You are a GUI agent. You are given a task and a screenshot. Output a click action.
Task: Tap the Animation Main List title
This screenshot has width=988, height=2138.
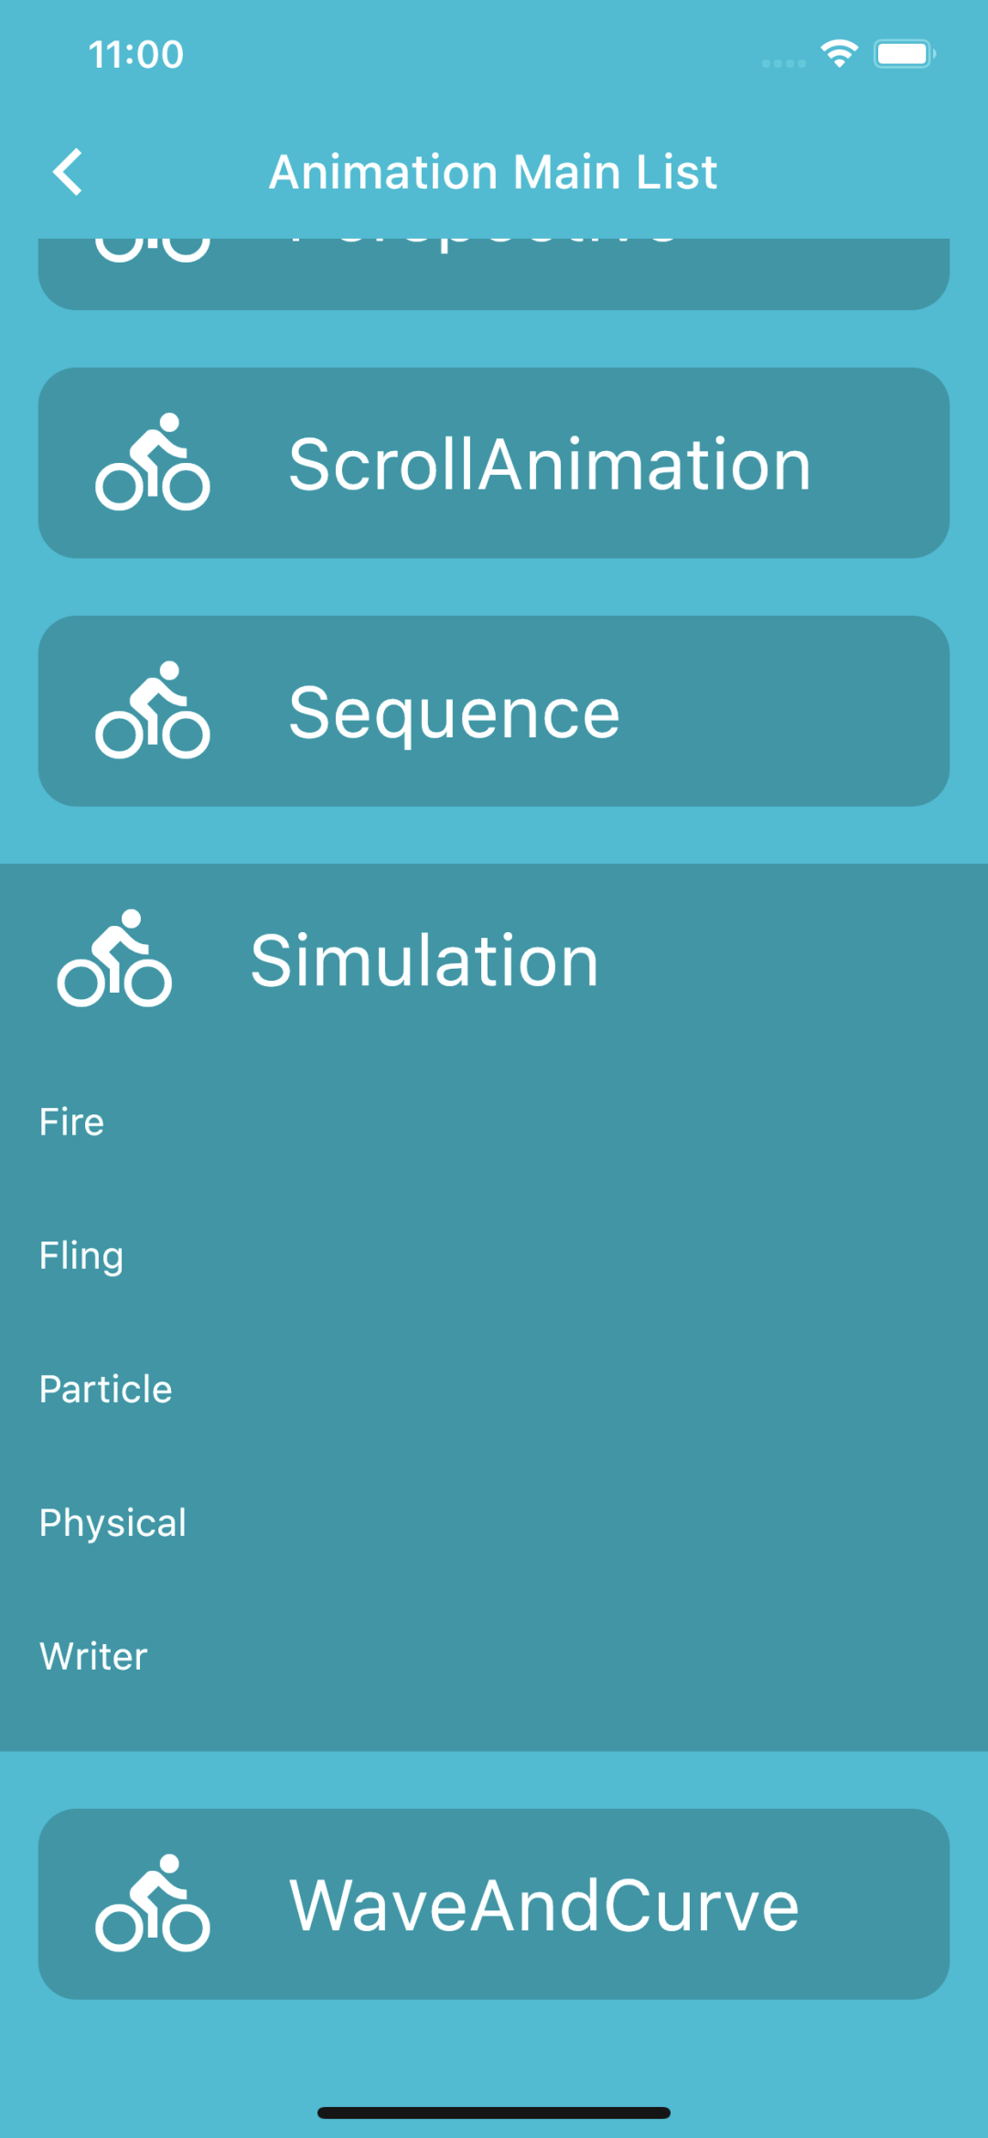(493, 172)
